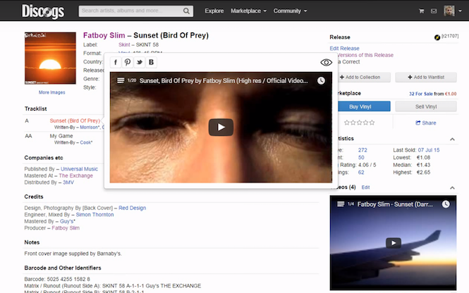Play the Fatboy Slim sidebar video
The width and height of the screenshot is (469, 293).
coord(394,243)
